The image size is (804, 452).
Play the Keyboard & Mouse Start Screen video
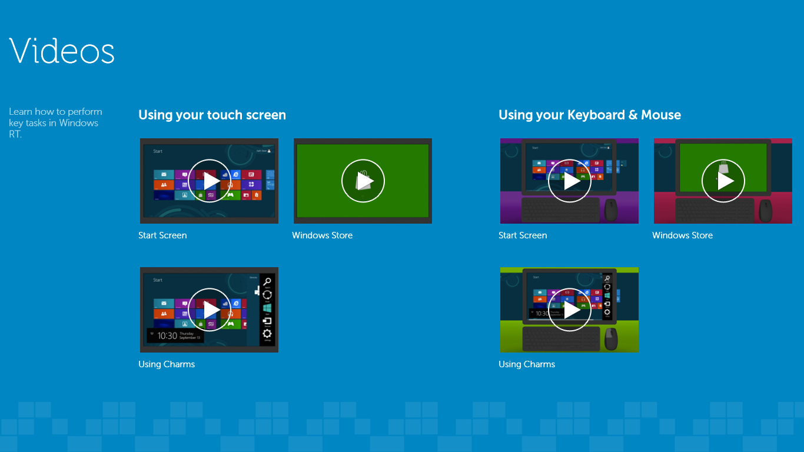tap(569, 181)
